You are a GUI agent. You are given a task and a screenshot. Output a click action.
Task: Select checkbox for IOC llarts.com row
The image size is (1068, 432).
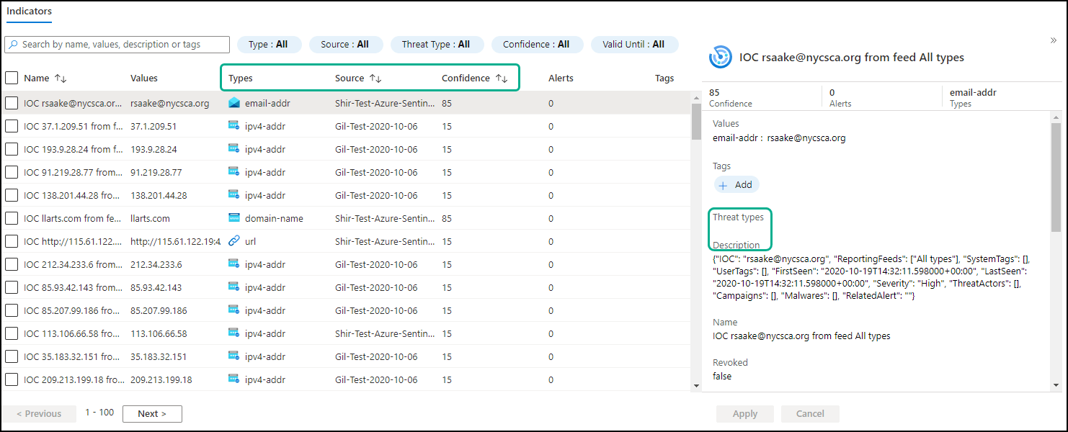pos(12,218)
